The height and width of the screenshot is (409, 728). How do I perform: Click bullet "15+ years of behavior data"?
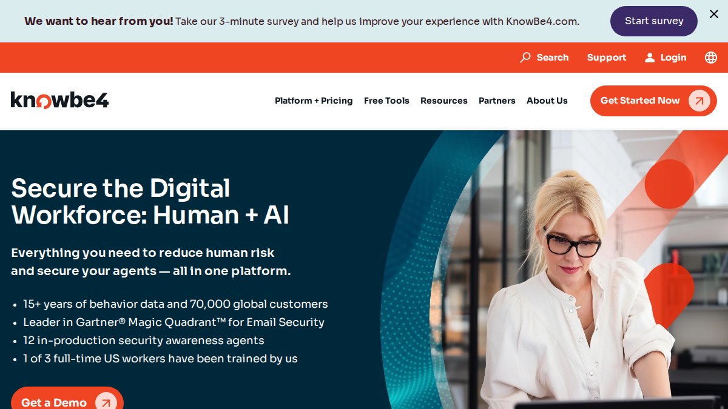175,304
